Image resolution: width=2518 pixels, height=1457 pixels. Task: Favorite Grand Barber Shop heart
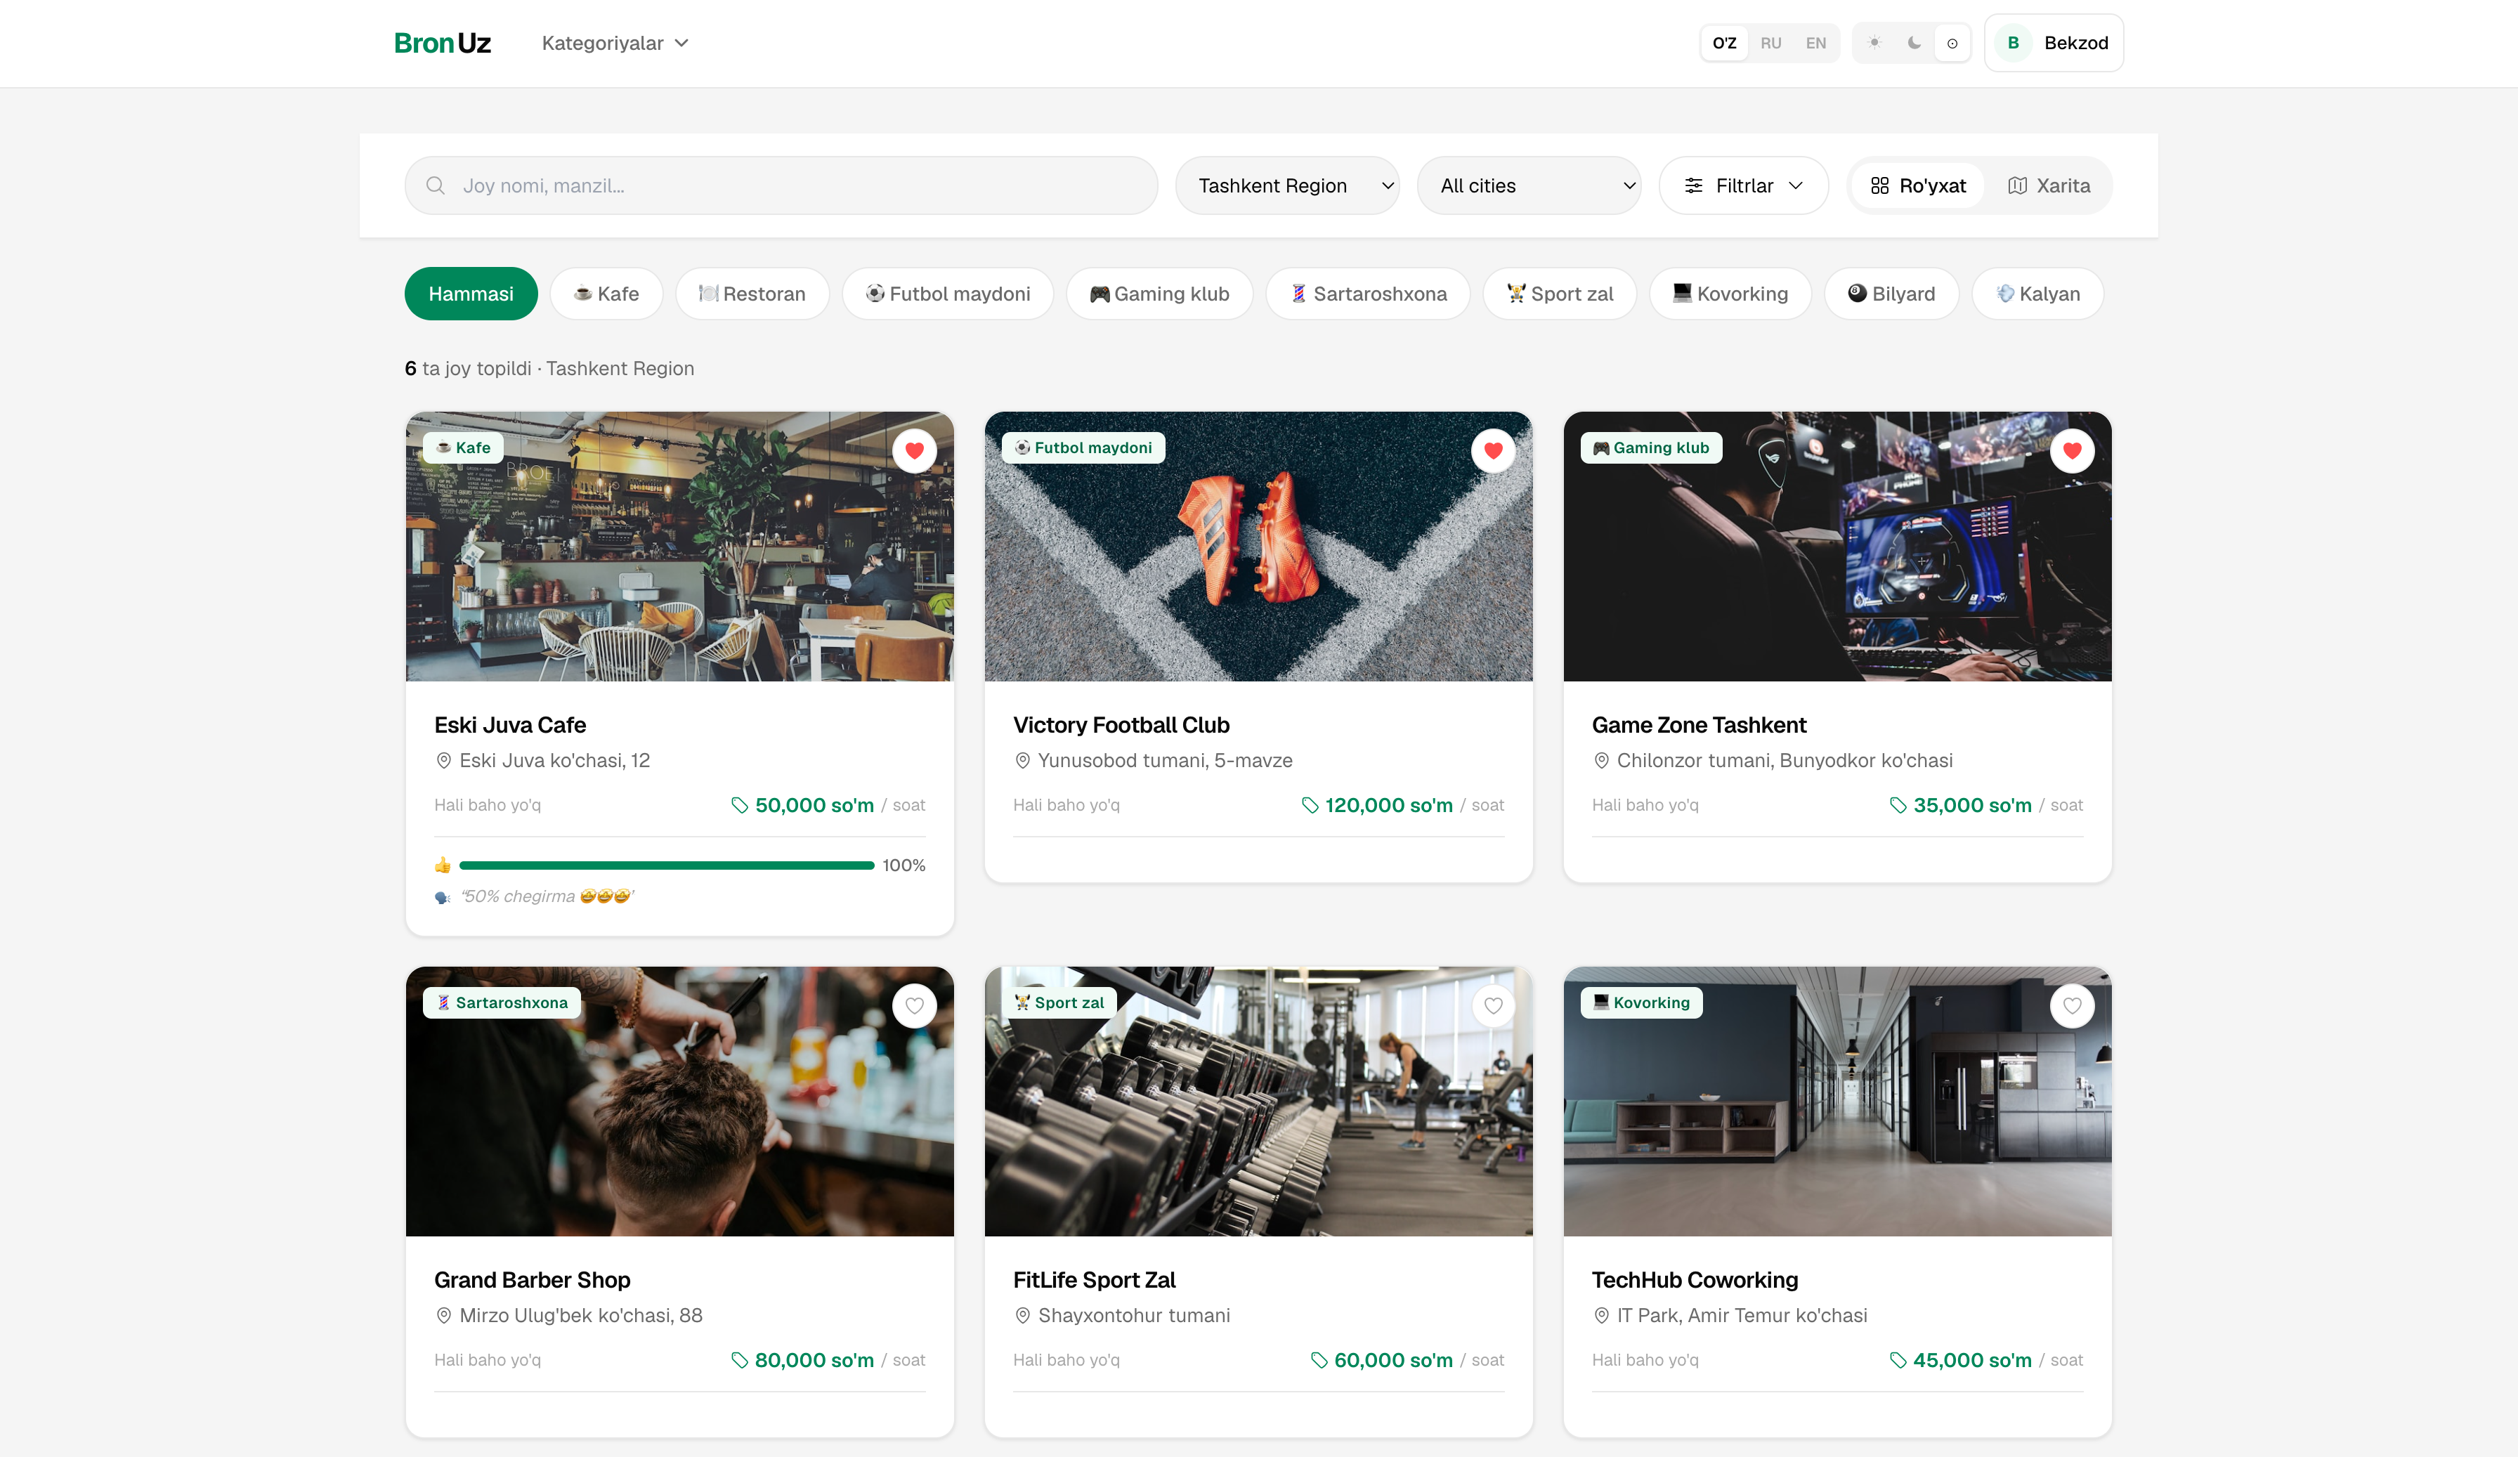[x=914, y=1005]
